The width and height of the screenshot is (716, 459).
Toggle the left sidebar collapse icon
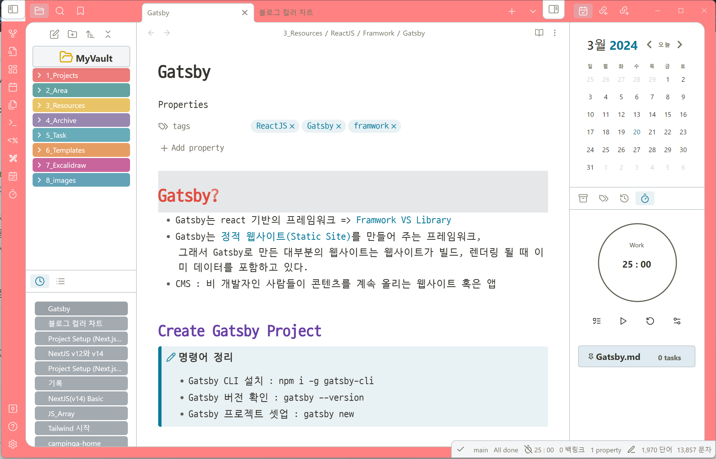pyautogui.click(x=13, y=10)
